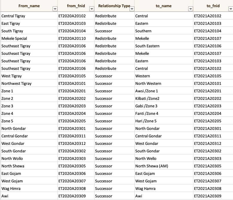Screen dimensions: 233x200
Task: Open the to_name column filter dropdown
Action: (x=191, y=9)
